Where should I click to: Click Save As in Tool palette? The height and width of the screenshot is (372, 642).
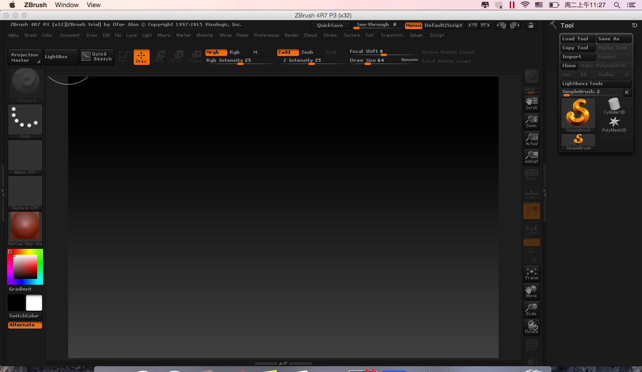tap(614, 39)
